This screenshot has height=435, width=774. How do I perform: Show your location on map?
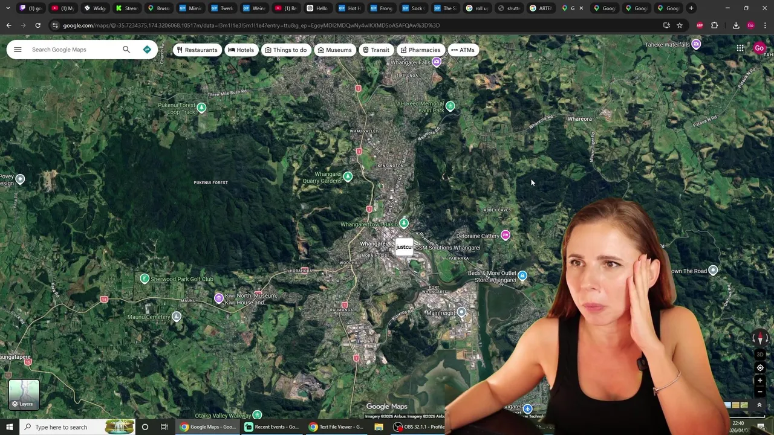point(760,368)
